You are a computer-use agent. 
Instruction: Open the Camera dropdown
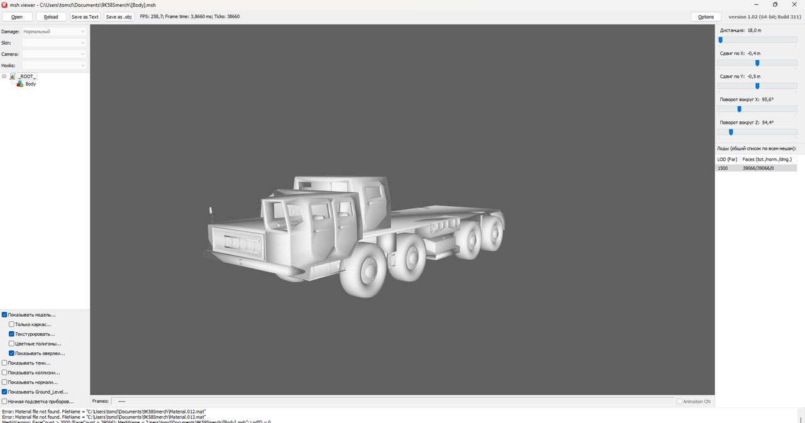point(54,54)
